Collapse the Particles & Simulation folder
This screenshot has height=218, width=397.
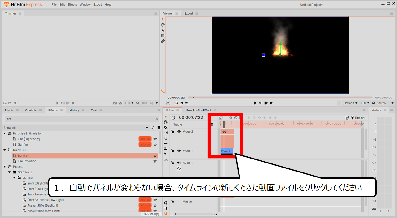[5, 133]
